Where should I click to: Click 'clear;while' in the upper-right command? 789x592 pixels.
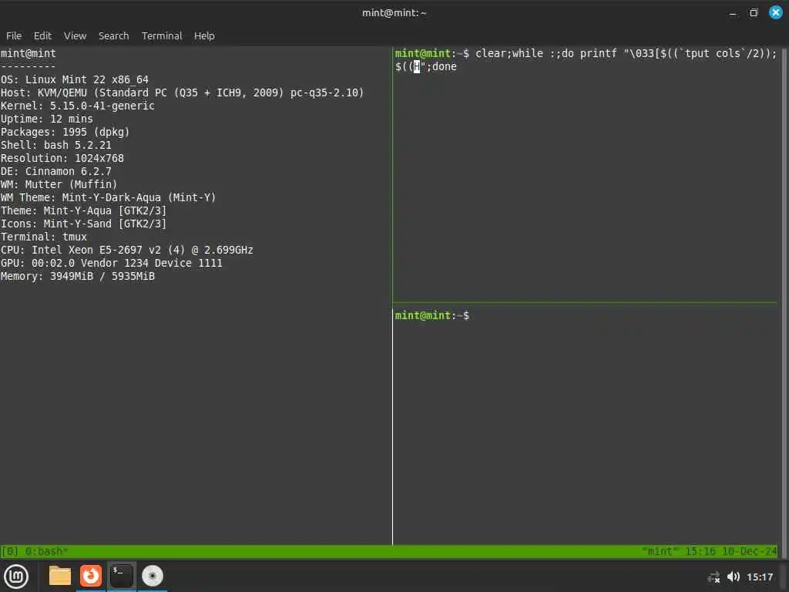[509, 53]
